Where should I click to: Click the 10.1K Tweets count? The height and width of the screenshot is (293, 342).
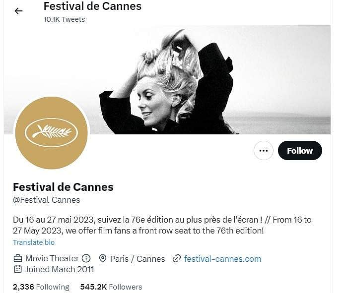tap(64, 19)
